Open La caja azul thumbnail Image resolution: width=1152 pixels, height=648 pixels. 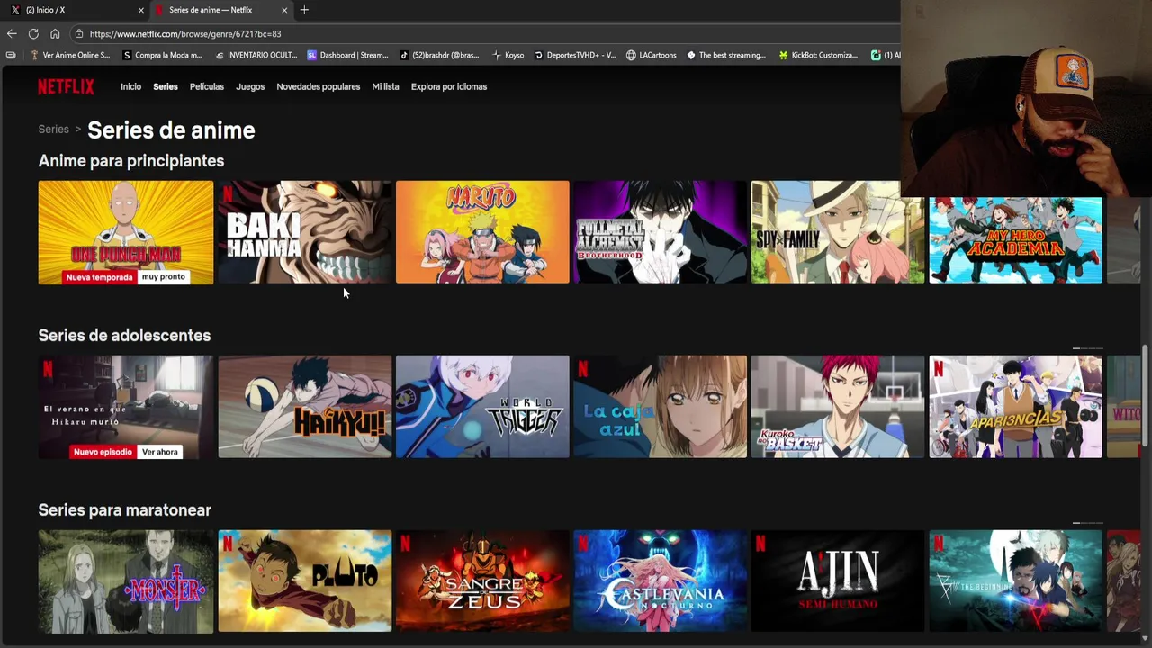coord(661,407)
